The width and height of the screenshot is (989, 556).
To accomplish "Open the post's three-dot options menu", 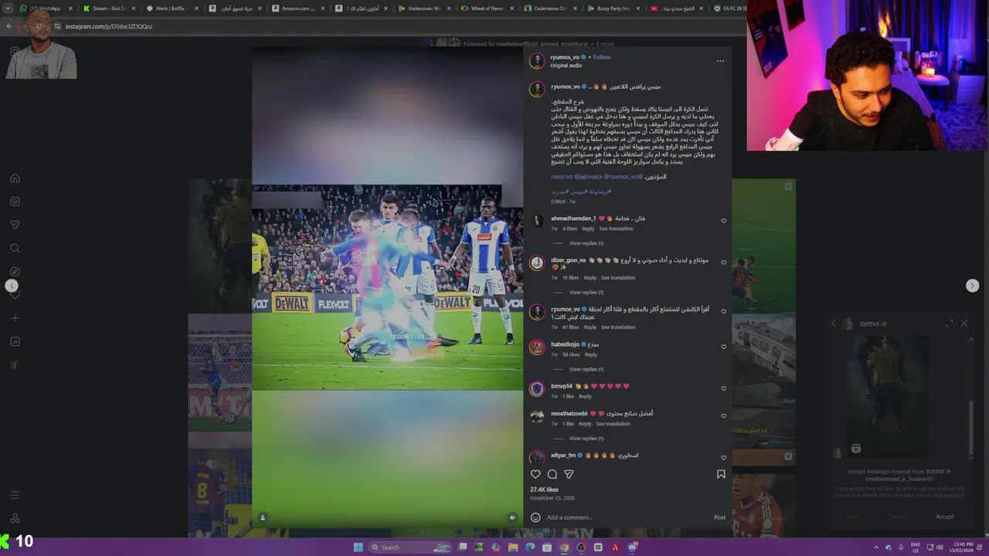I will [x=720, y=61].
